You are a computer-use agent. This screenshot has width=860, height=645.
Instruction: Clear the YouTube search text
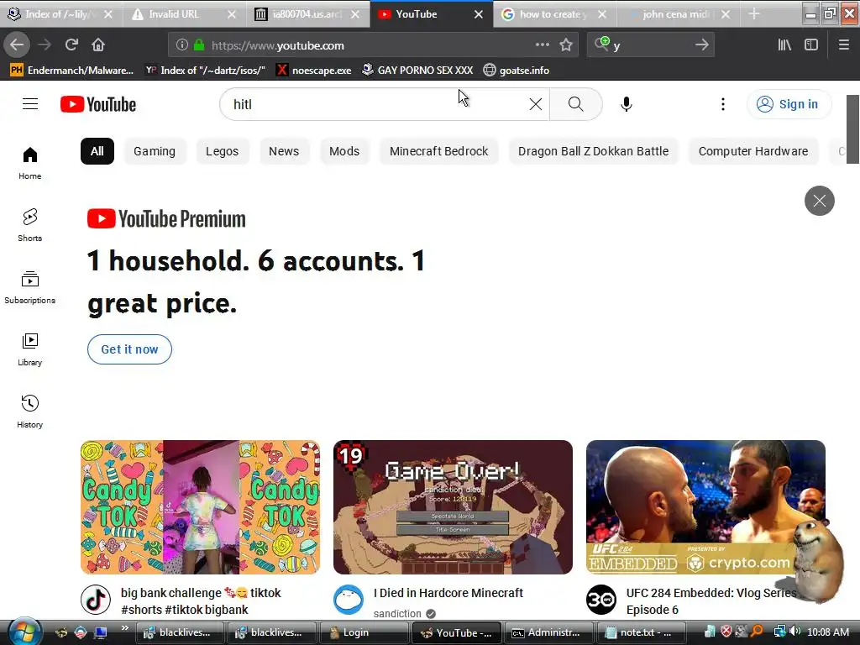pyautogui.click(x=536, y=104)
